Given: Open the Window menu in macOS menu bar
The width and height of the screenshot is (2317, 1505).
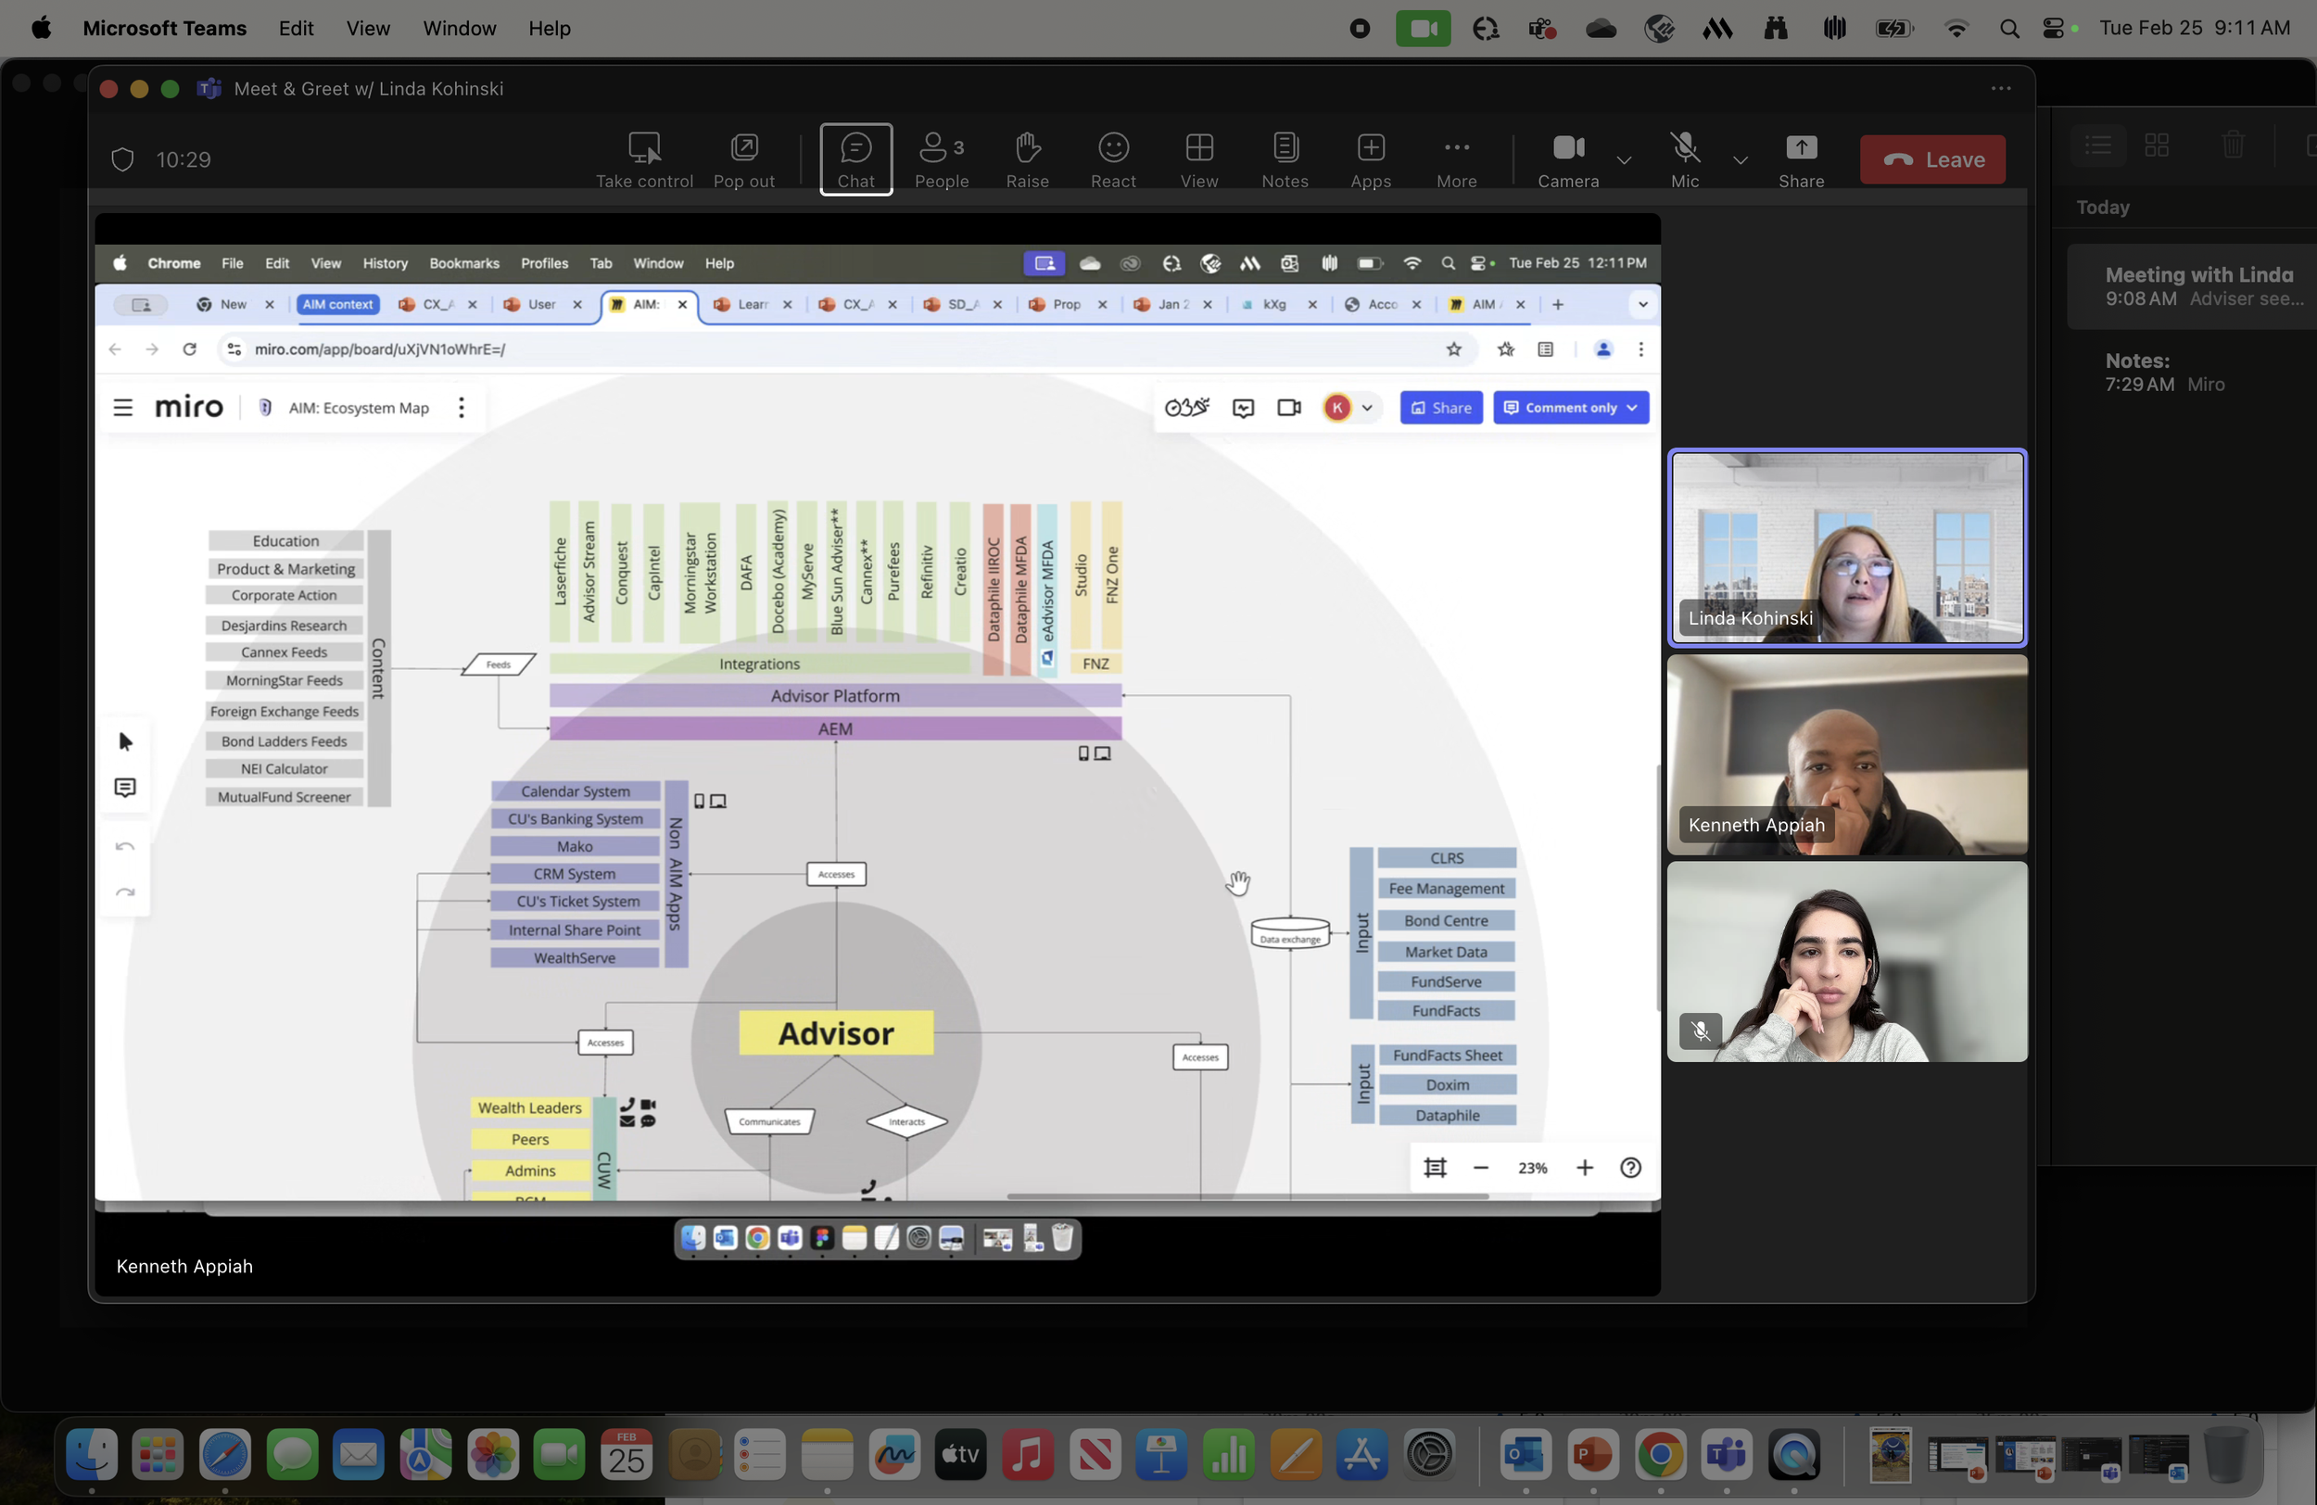Looking at the screenshot, I should click(460, 28).
